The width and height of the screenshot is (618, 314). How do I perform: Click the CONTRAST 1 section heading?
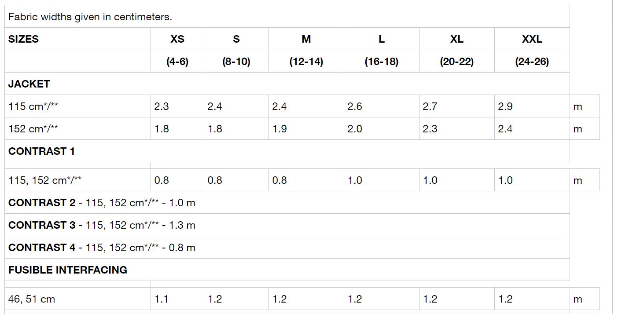click(41, 151)
